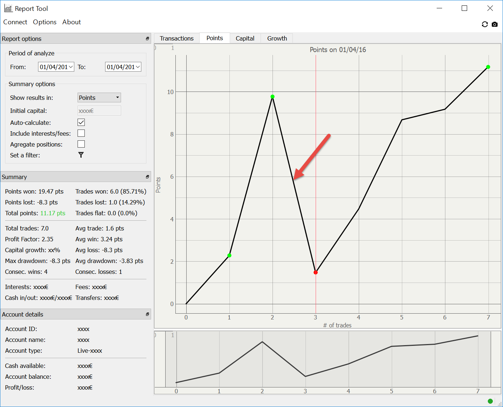Click 'Trades lost: 1.0 (14.29%)' text
The width and height of the screenshot is (503, 407).
tap(110, 202)
